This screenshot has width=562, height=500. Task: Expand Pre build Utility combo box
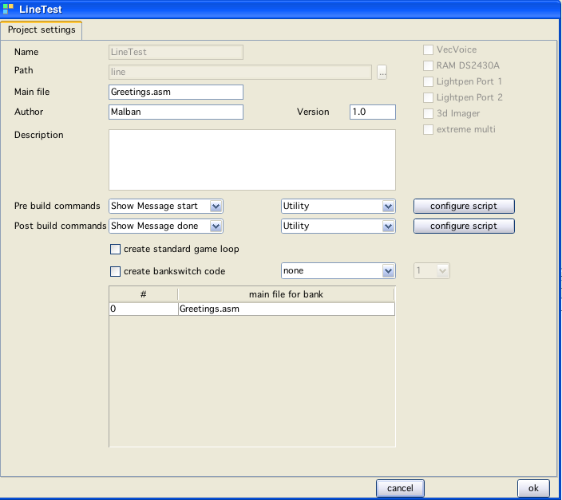(x=388, y=206)
